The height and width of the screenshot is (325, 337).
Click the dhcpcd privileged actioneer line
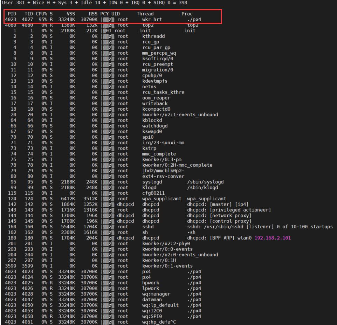point(229,210)
